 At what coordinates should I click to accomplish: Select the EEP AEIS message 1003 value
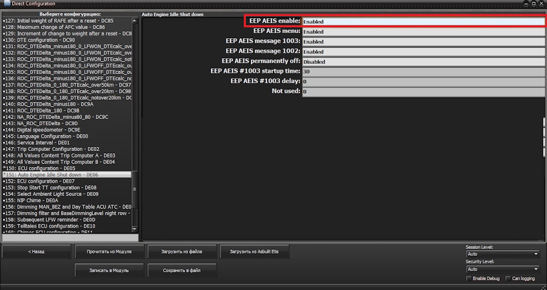coord(423,42)
